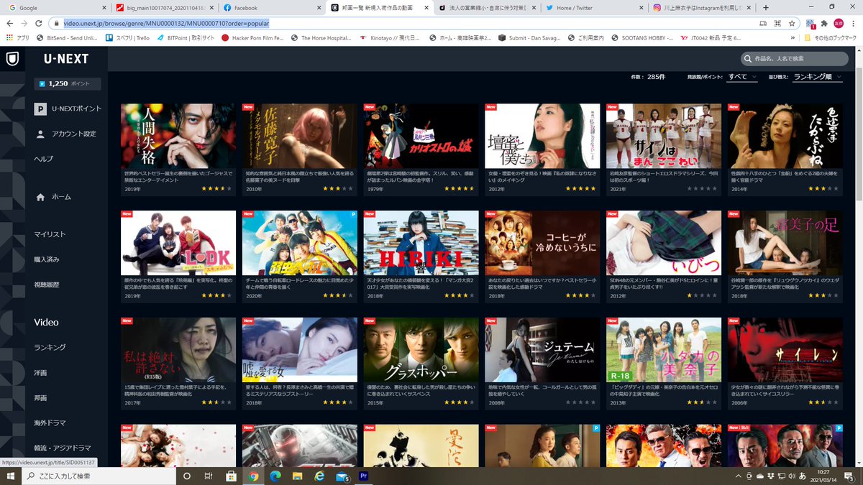Click the U-NEXT shield logo icon
Screen dimensions: 863x485
point(12,59)
